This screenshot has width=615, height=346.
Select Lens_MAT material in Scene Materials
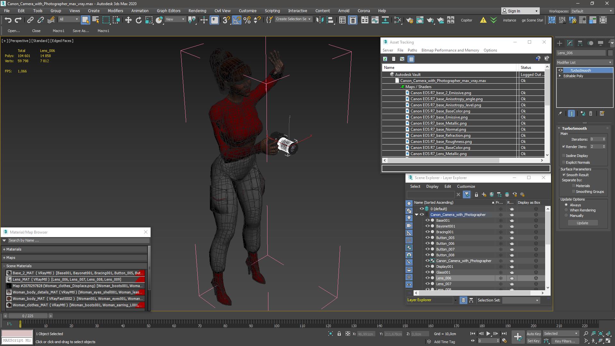(x=76, y=279)
